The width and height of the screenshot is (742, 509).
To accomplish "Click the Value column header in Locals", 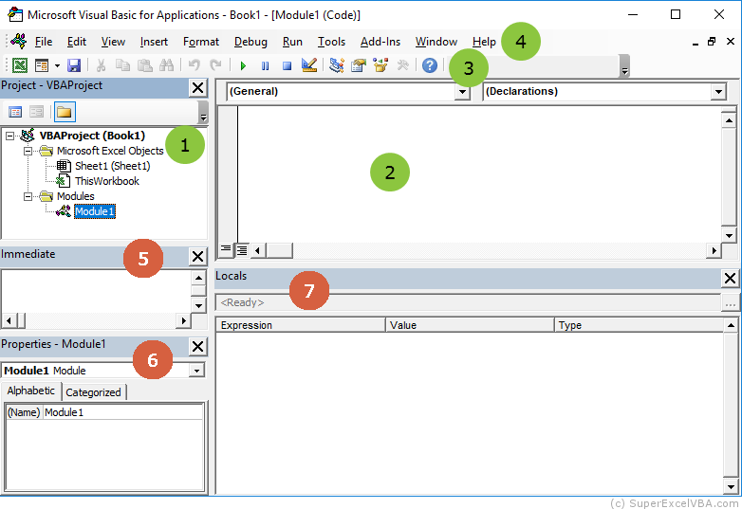I will 470,325.
